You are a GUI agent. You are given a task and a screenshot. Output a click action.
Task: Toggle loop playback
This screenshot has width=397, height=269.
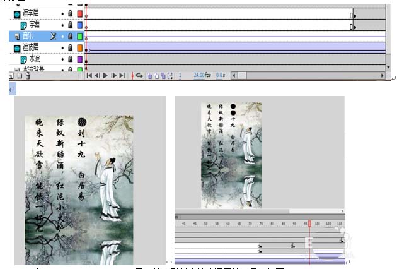(x=139, y=75)
